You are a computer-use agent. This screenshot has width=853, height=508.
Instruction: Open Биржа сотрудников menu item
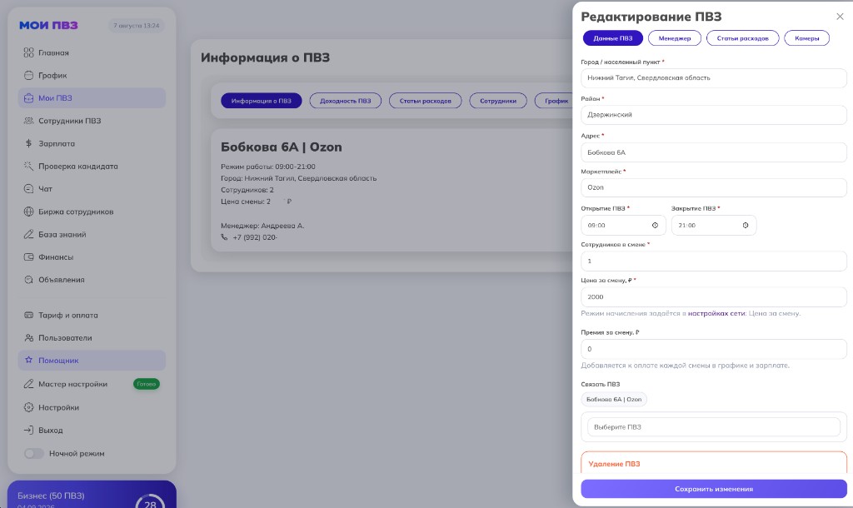tap(92, 212)
